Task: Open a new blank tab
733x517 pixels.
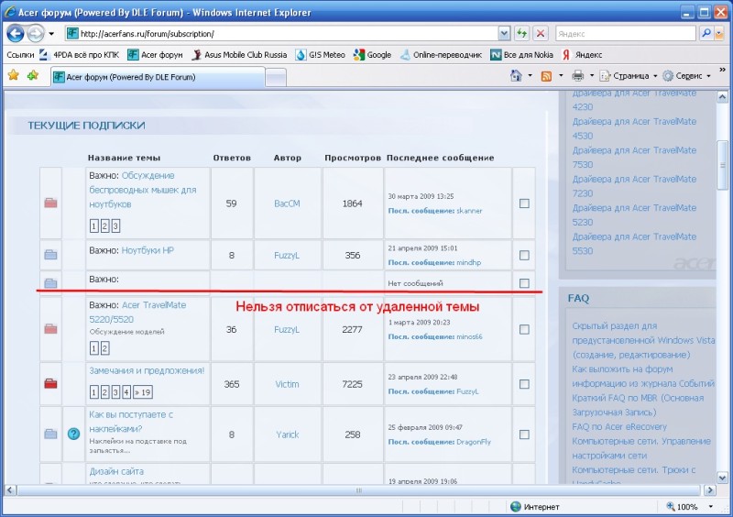Action: [276, 78]
